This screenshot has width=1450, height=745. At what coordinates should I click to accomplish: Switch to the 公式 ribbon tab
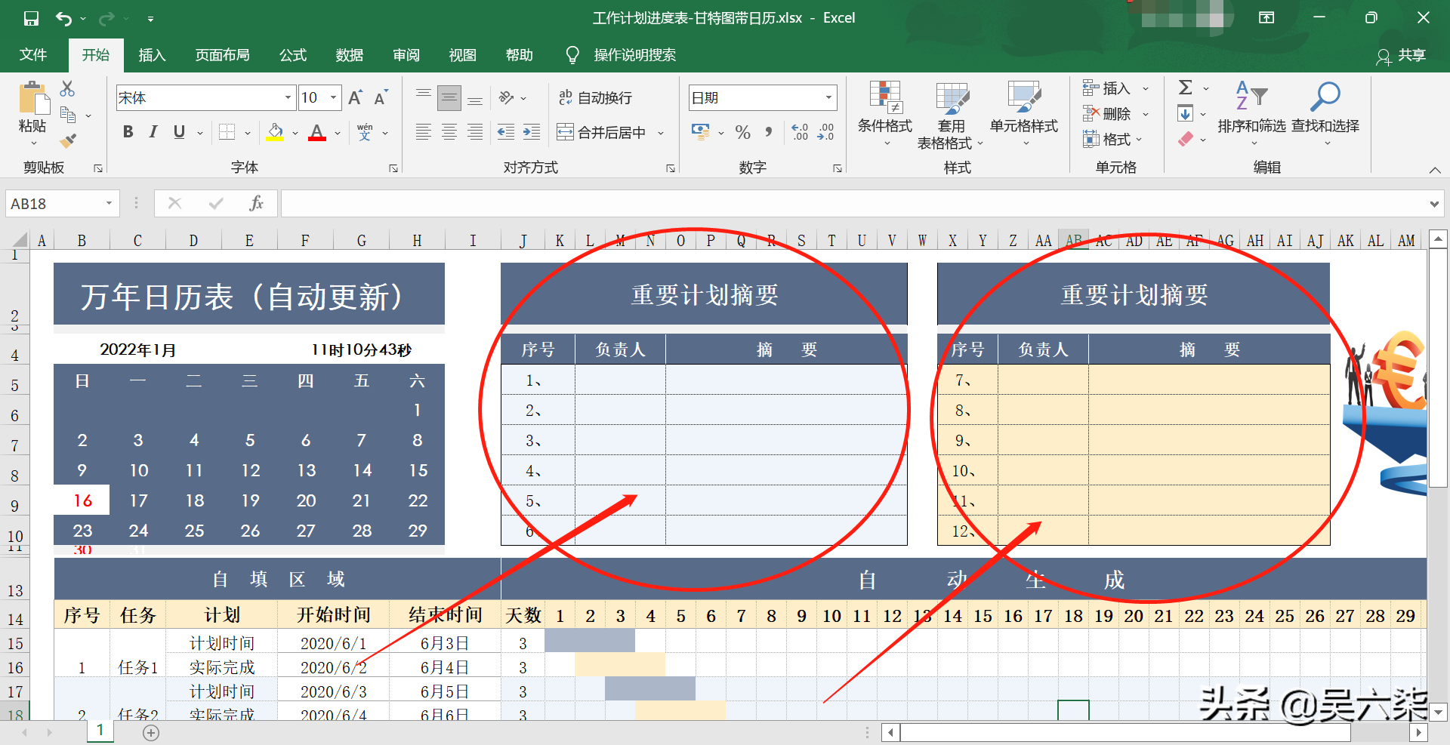coord(293,54)
